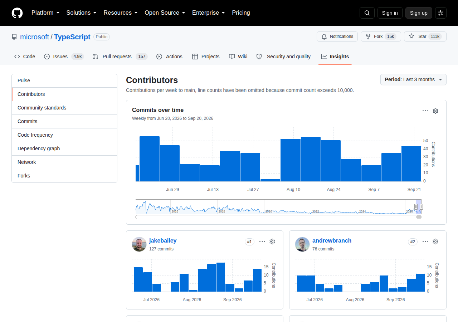Click the Sign in button

[390, 13]
